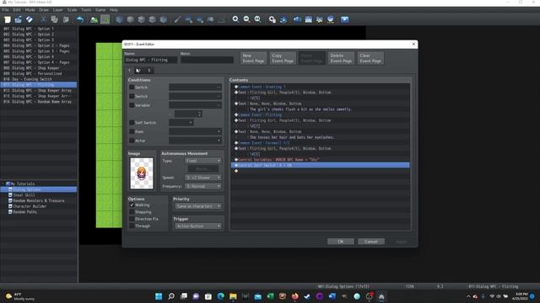Click the Undo arrow icon in main toolbar
The height and width of the screenshot is (303, 540).
pos(80,19)
